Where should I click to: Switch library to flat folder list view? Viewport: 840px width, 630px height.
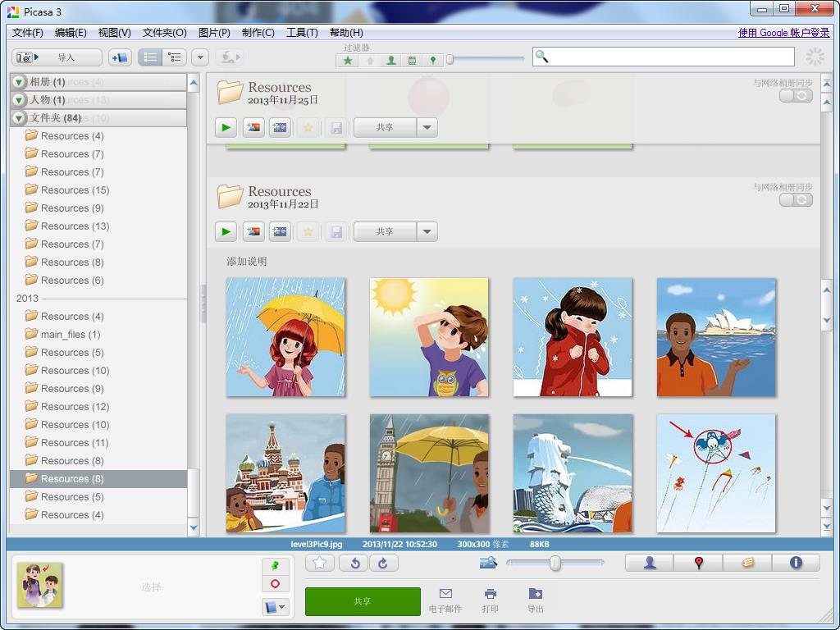(x=150, y=57)
